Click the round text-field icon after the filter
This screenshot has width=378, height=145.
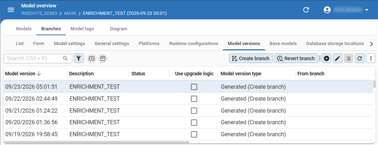point(92,58)
